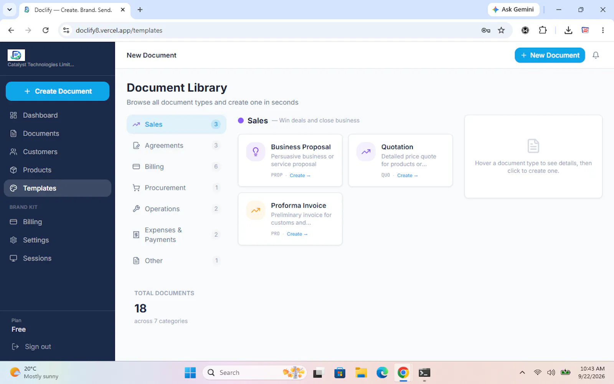Close the Doclify browser tab
614x384 pixels.
tap(123, 10)
